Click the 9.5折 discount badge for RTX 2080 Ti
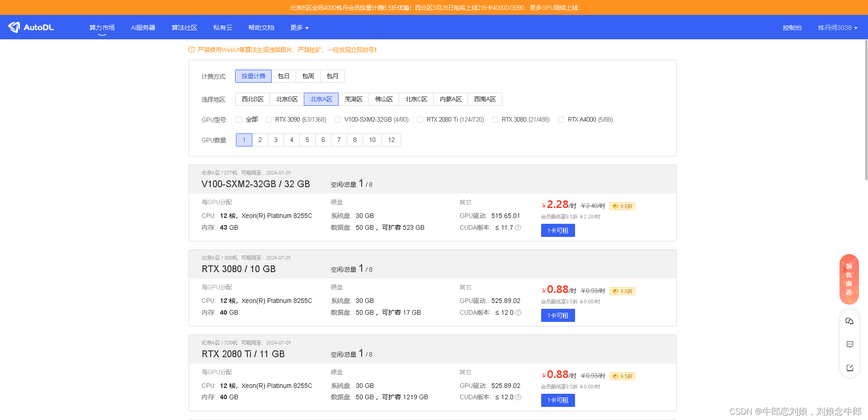This screenshot has width=868, height=420. click(622, 376)
